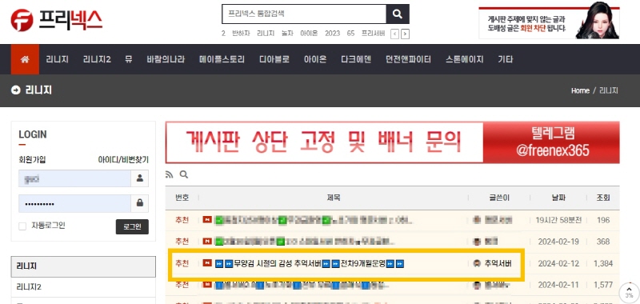Click the next arrow beside search keywords

point(405,34)
